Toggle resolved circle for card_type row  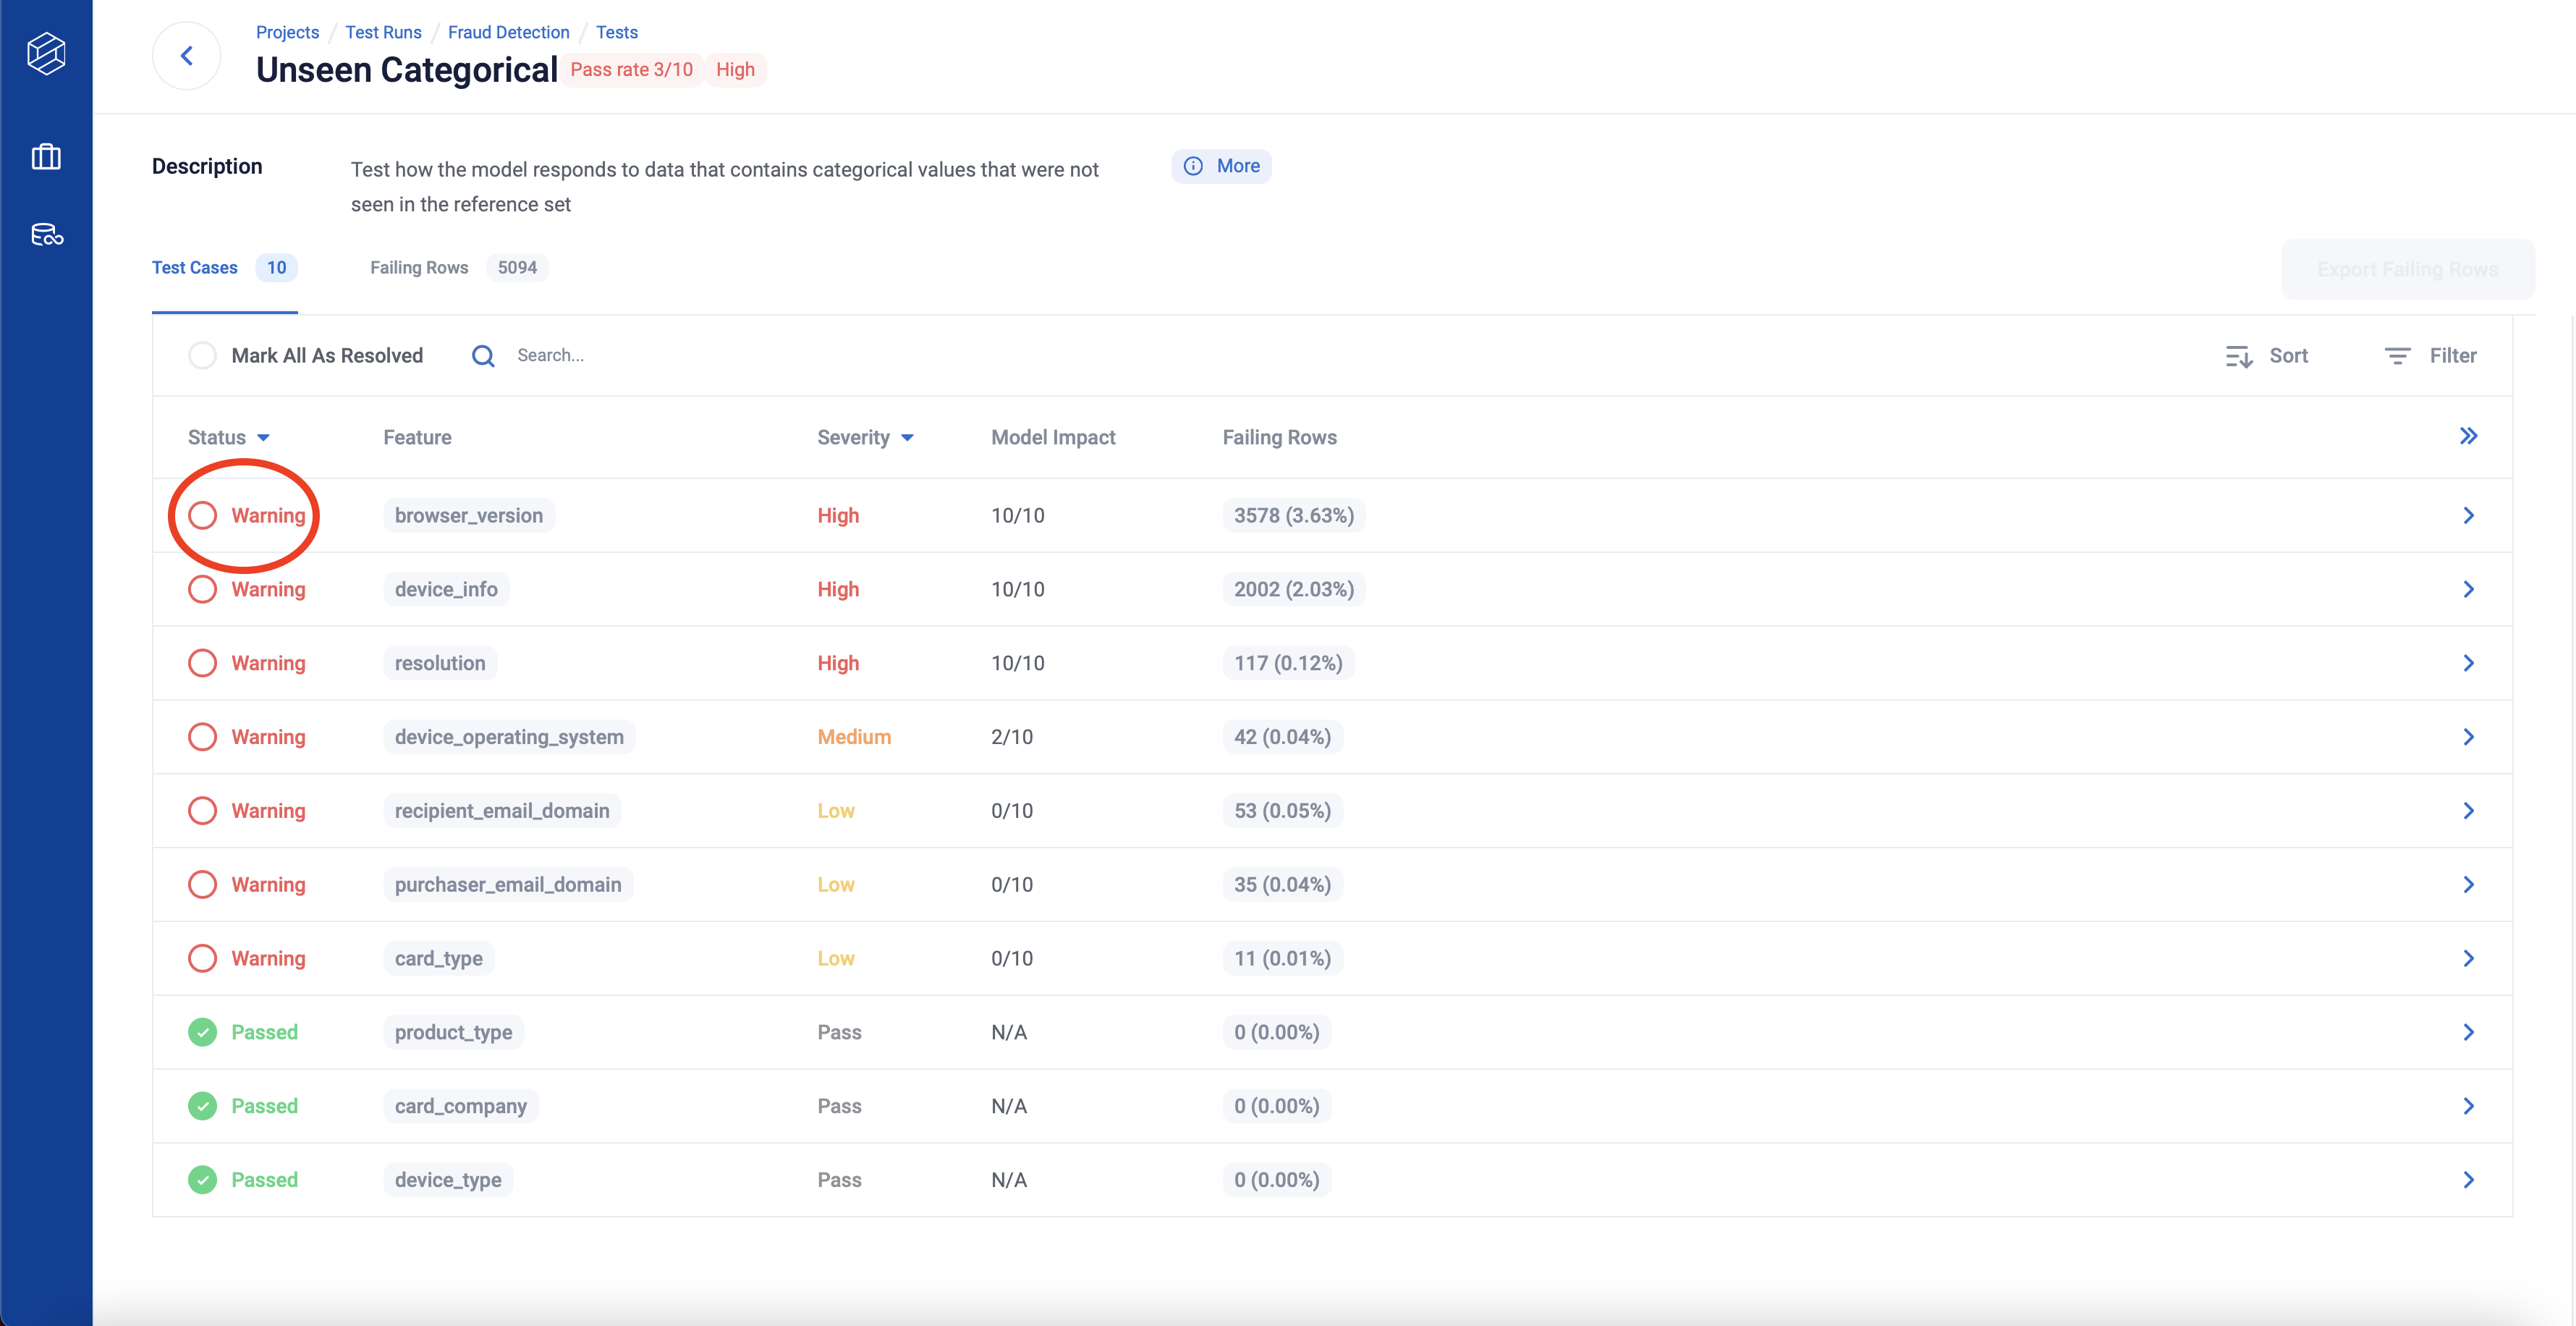202,959
